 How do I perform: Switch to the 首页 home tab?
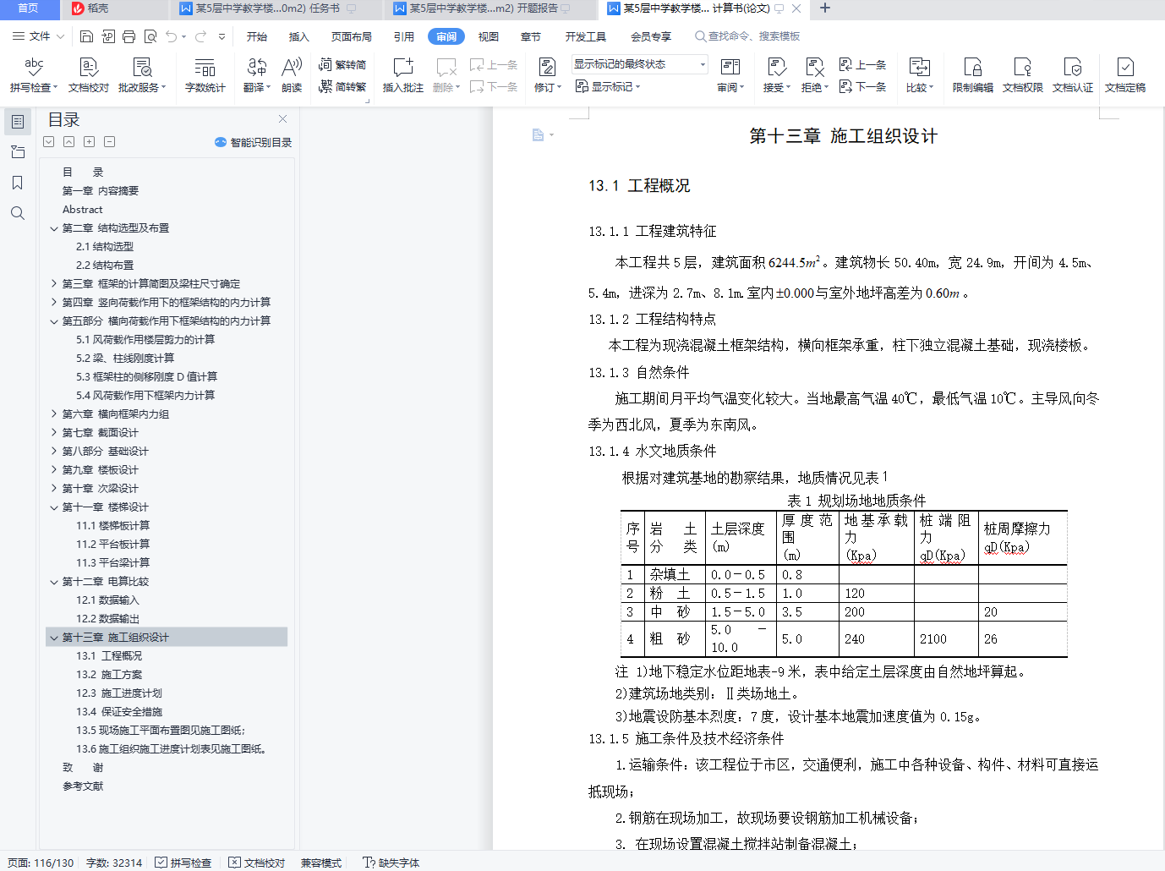pyautogui.click(x=28, y=8)
